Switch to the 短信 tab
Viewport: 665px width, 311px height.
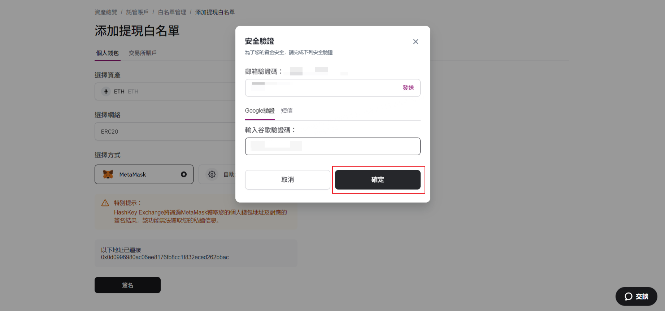click(x=287, y=111)
